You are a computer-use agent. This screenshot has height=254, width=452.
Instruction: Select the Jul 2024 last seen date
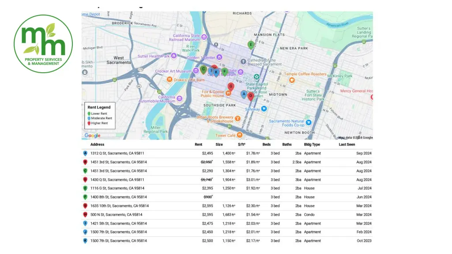point(365,188)
